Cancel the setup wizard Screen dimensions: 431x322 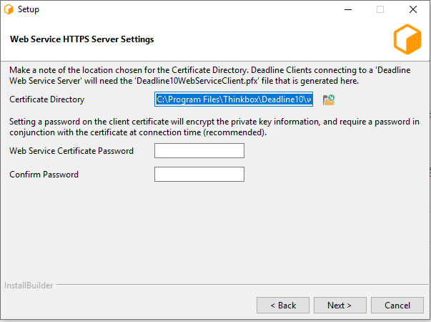397,306
